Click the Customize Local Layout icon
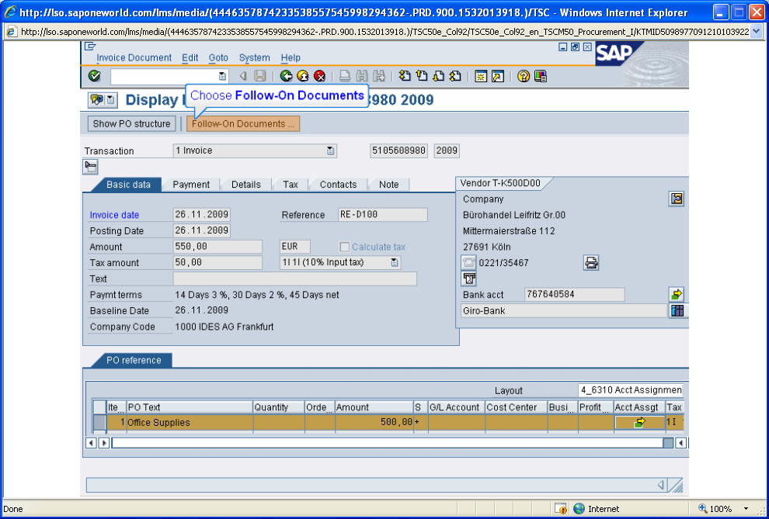 541,76
